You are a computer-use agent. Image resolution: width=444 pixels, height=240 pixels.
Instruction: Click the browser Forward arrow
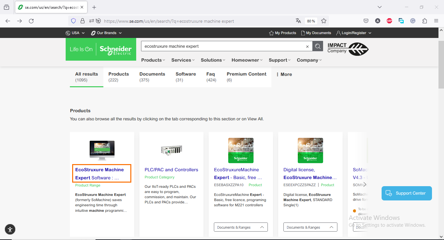[x=20, y=21]
